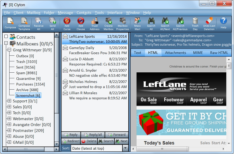Viewport: 234px width, 154px height.
Task: Open the File menu
Action: pos(7,13)
